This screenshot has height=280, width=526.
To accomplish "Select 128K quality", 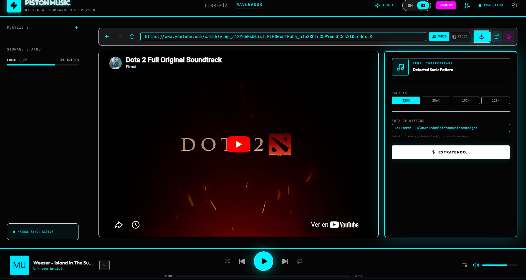I will click(x=495, y=100).
